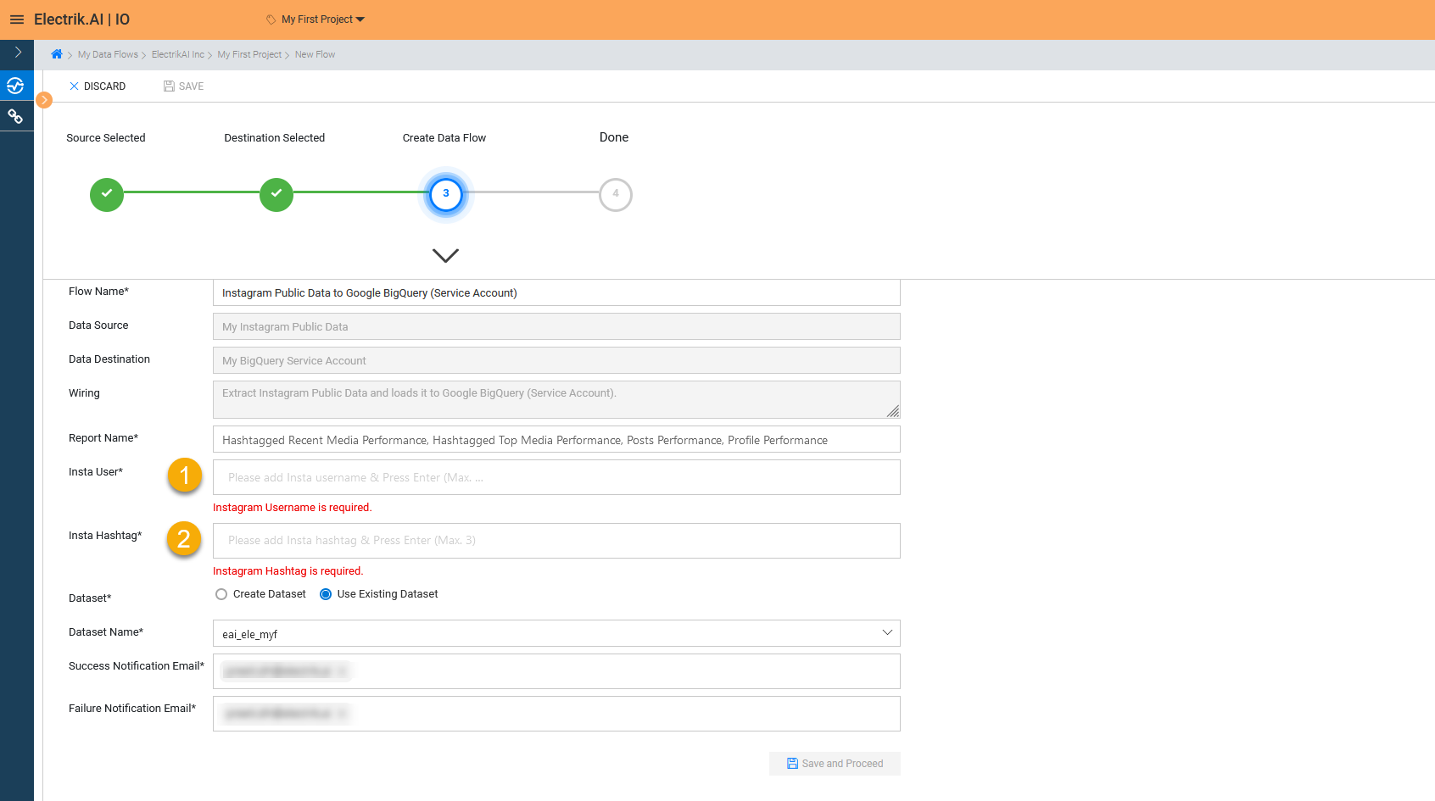
Task: Select step 3 Create Data Flow circle
Action: (x=445, y=194)
